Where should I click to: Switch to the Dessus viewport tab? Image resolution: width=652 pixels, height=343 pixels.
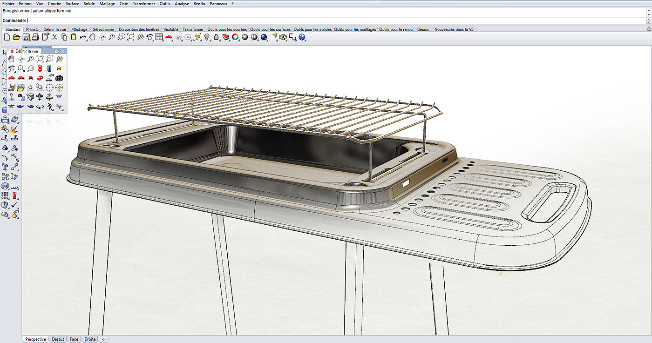[58, 339]
